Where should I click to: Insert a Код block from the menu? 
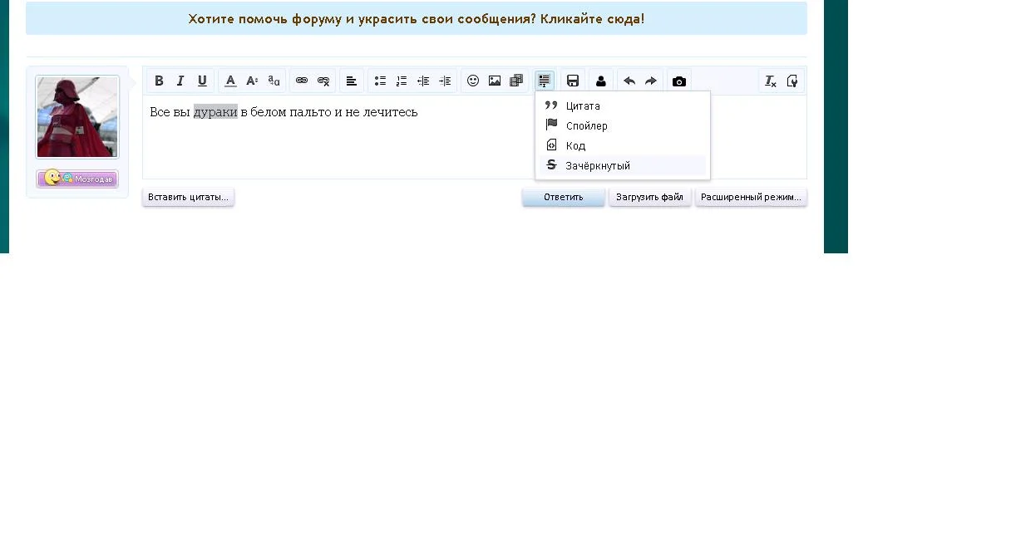click(575, 145)
